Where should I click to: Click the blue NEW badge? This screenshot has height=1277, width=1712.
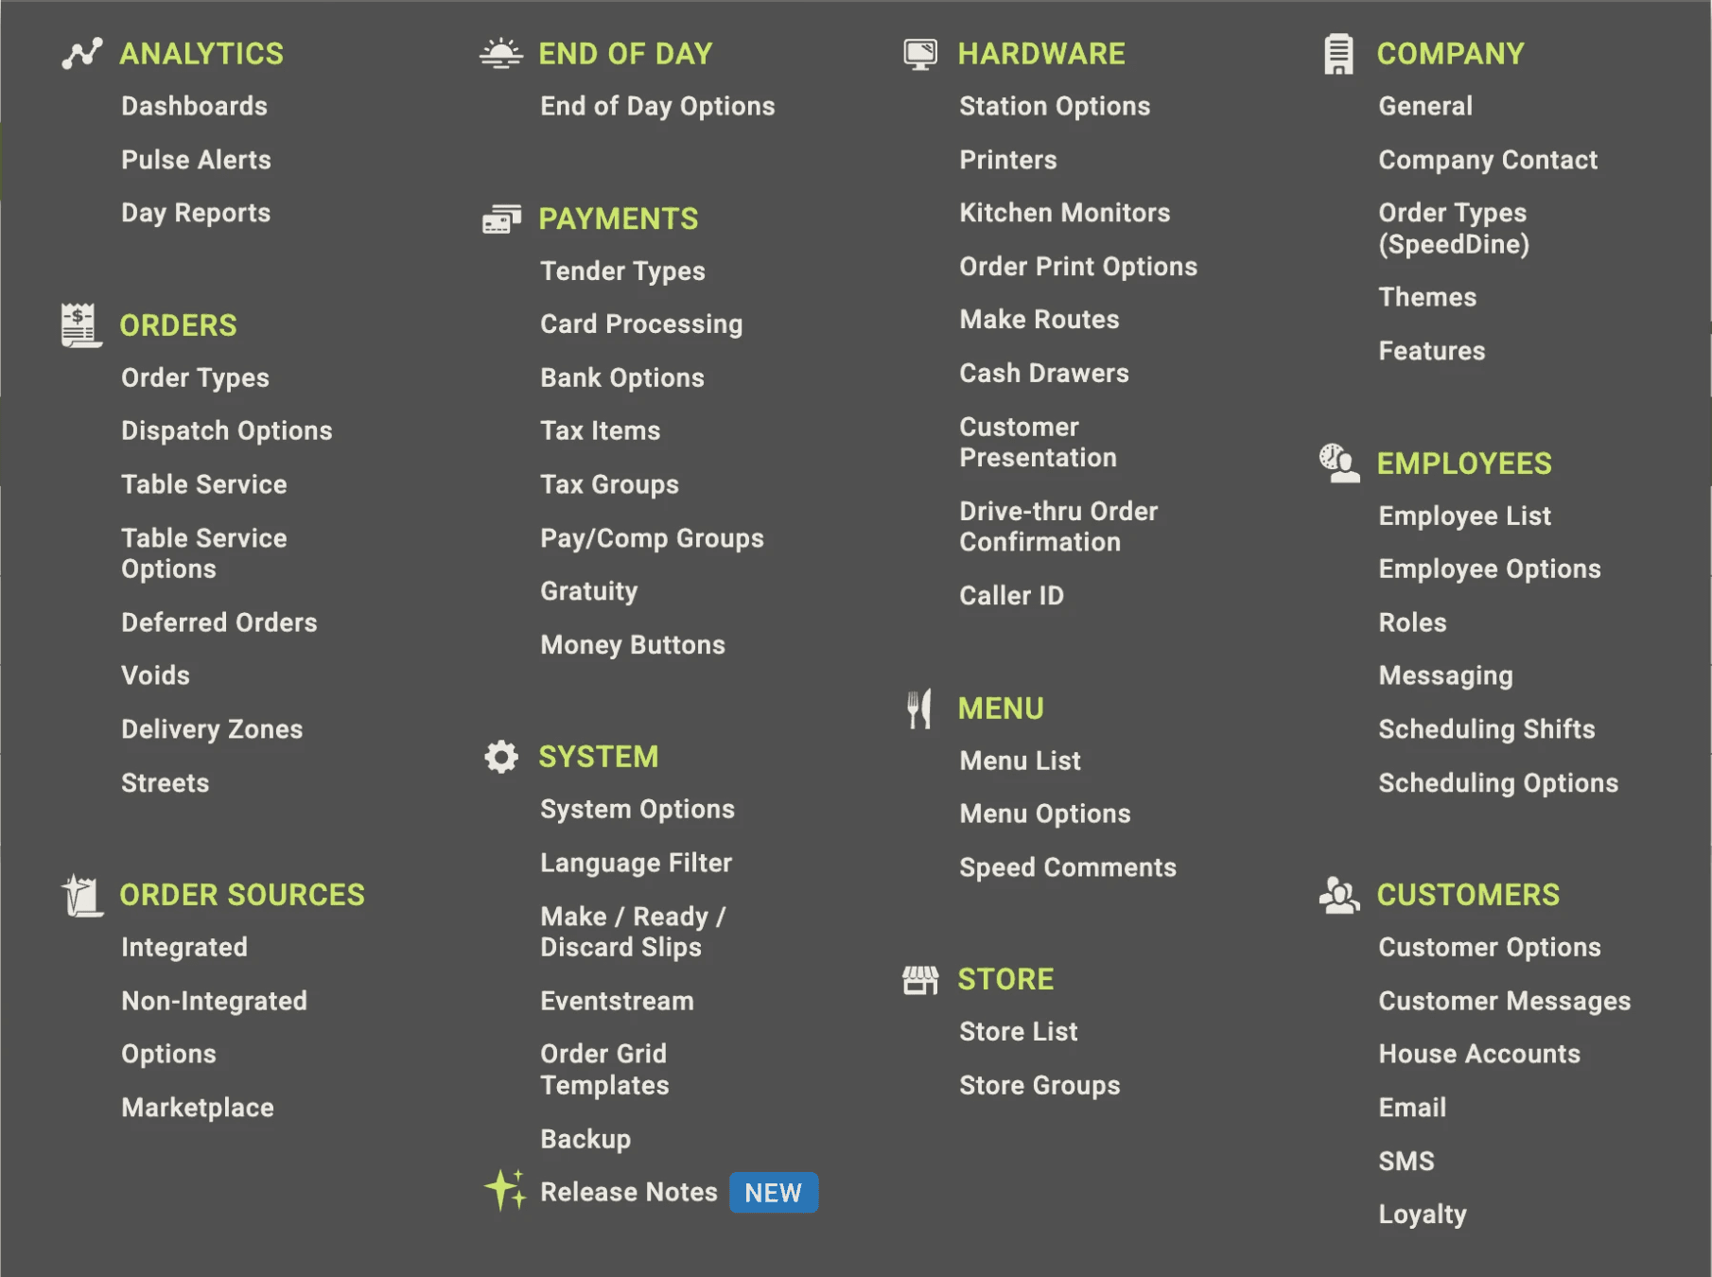pyautogui.click(x=773, y=1193)
